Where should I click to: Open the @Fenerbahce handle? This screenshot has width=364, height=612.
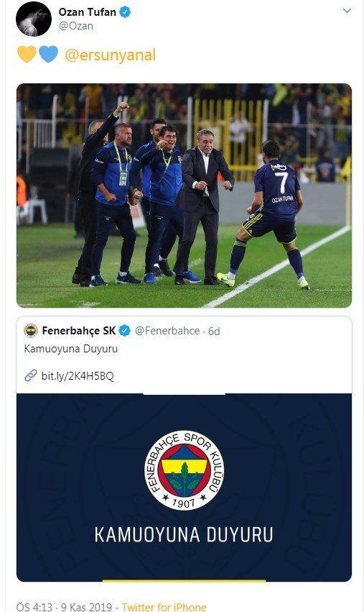[x=167, y=331]
